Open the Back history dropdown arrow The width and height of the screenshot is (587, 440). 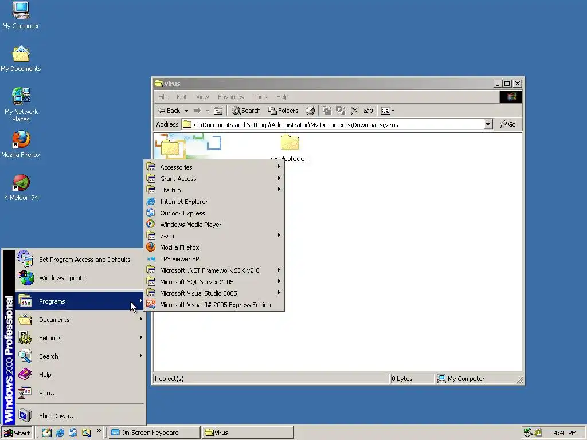(x=186, y=111)
